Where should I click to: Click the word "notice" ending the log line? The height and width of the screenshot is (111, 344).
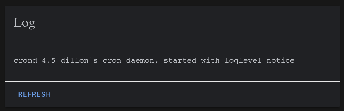coord(280,60)
